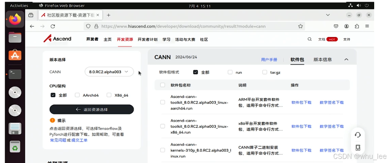Check the AArch64 checkbox
The height and width of the screenshot is (163, 388).
point(78,95)
